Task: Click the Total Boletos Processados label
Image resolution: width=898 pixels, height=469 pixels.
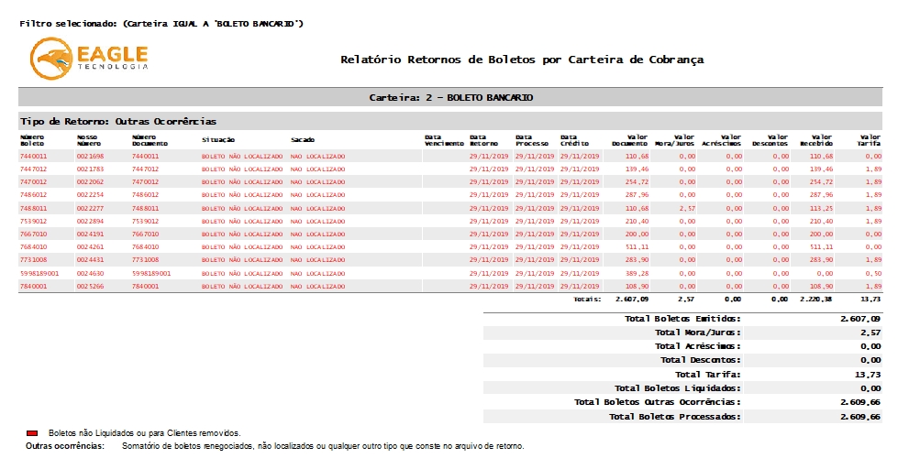Action: click(674, 416)
